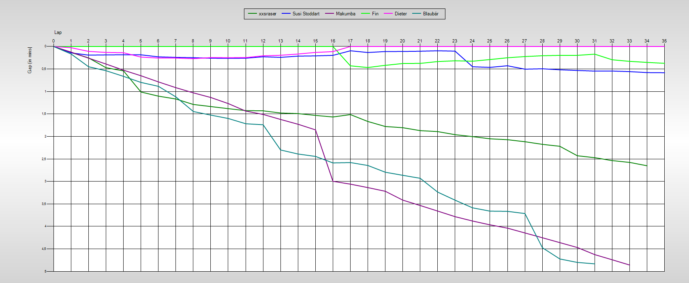Select the lap 0 axis label
This screenshot has width=689, height=283.
[x=53, y=41]
